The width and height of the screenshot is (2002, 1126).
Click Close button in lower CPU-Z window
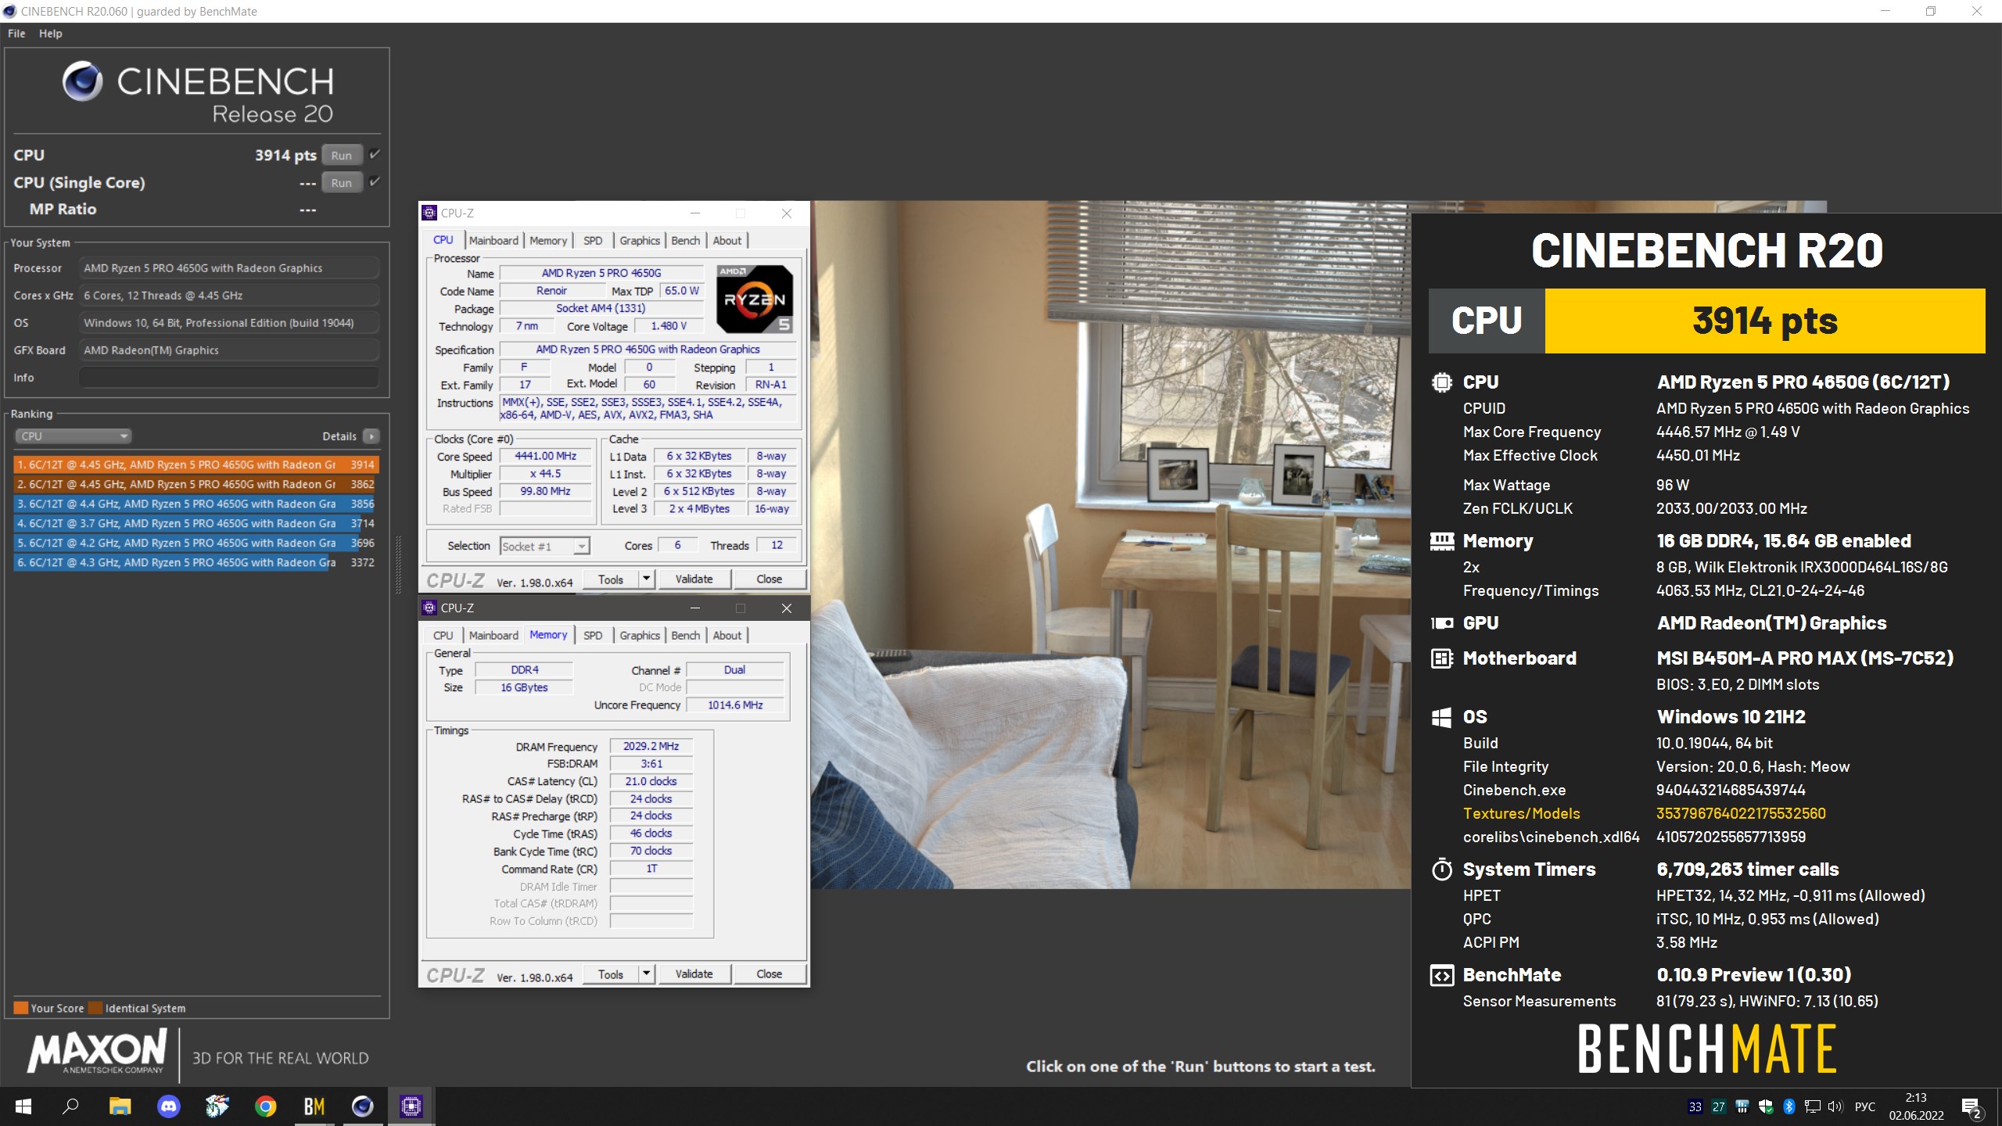(x=770, y=974)
